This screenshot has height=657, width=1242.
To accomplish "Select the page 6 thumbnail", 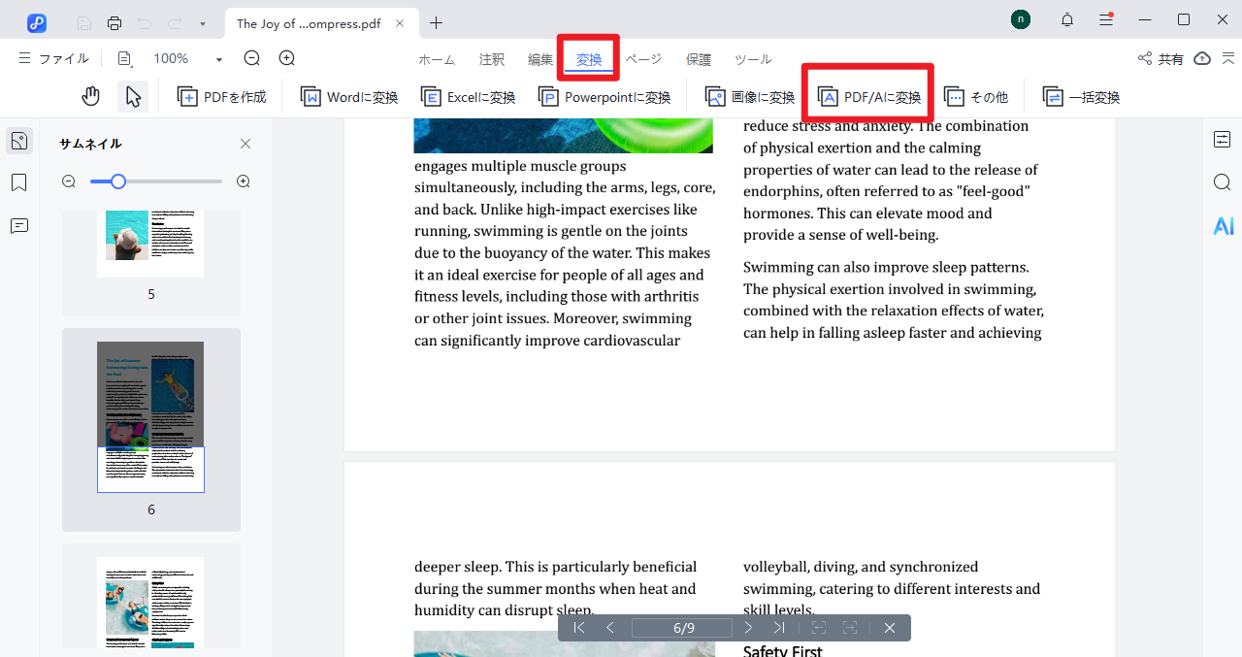I will click(150, 417).
